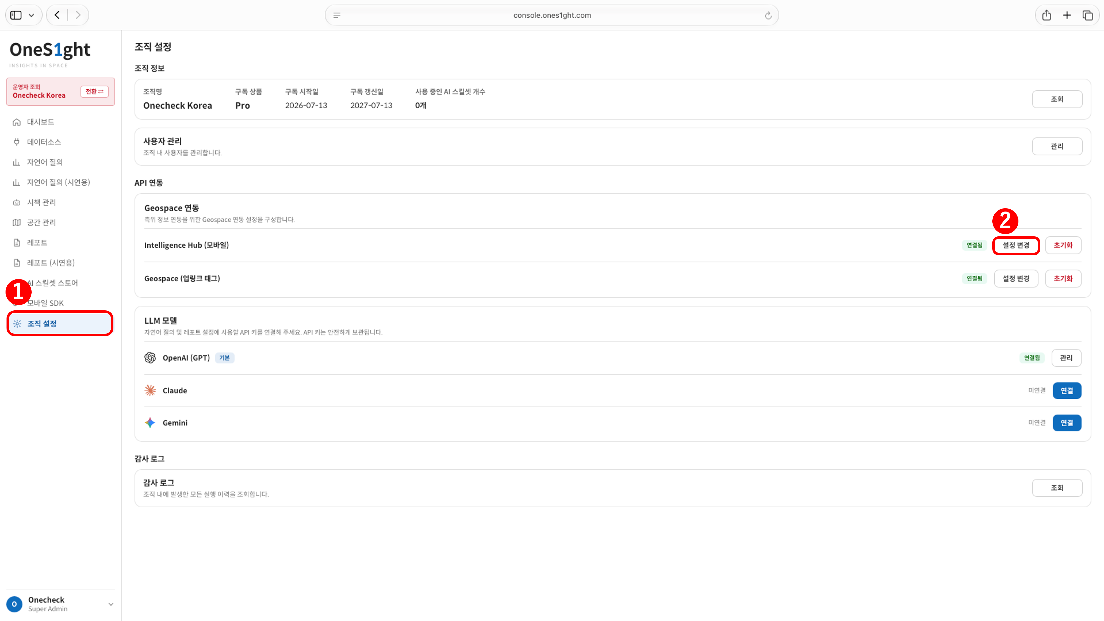
Task: Click the console.ones1ght.com address field
Action: coord(551,15)
